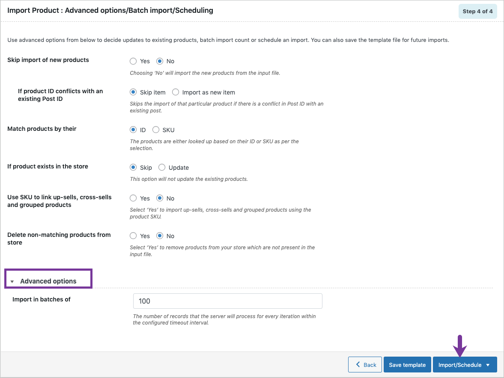The image size is (504, 378).
Task: Choose 'Import as new item' for ID conflicts
Action: point(176,92)
